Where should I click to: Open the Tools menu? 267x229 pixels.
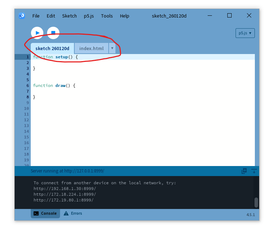[x=107, y=16]
